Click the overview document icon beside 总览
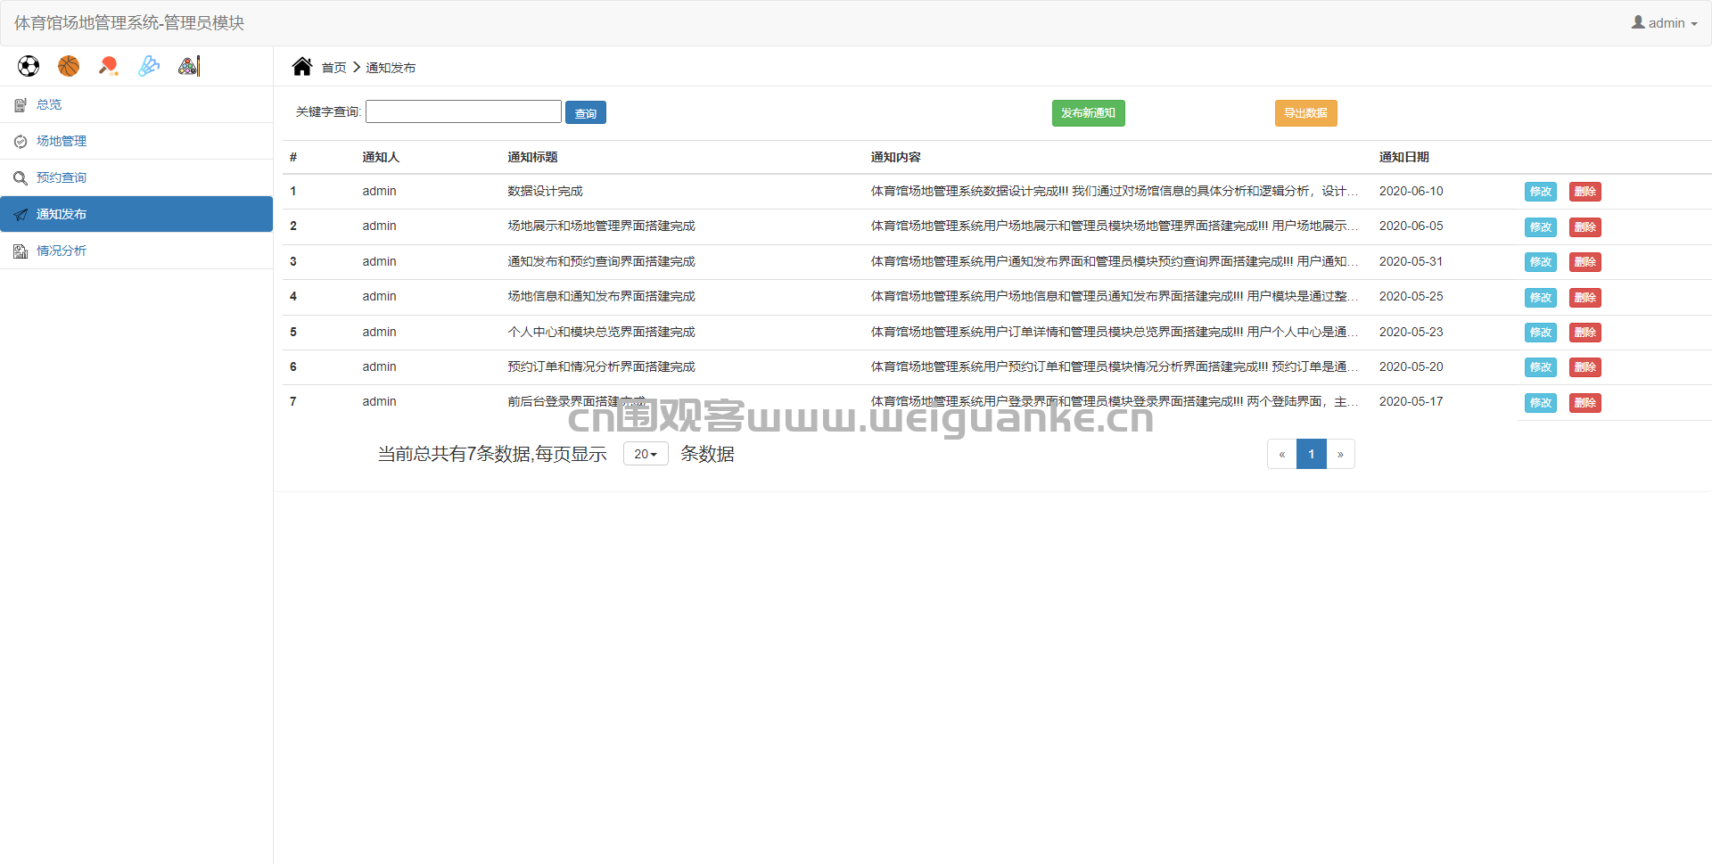 [21, 105]
